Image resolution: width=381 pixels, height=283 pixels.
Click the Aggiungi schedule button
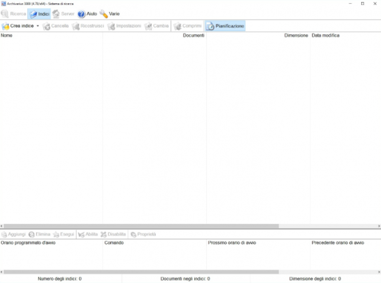14,234
